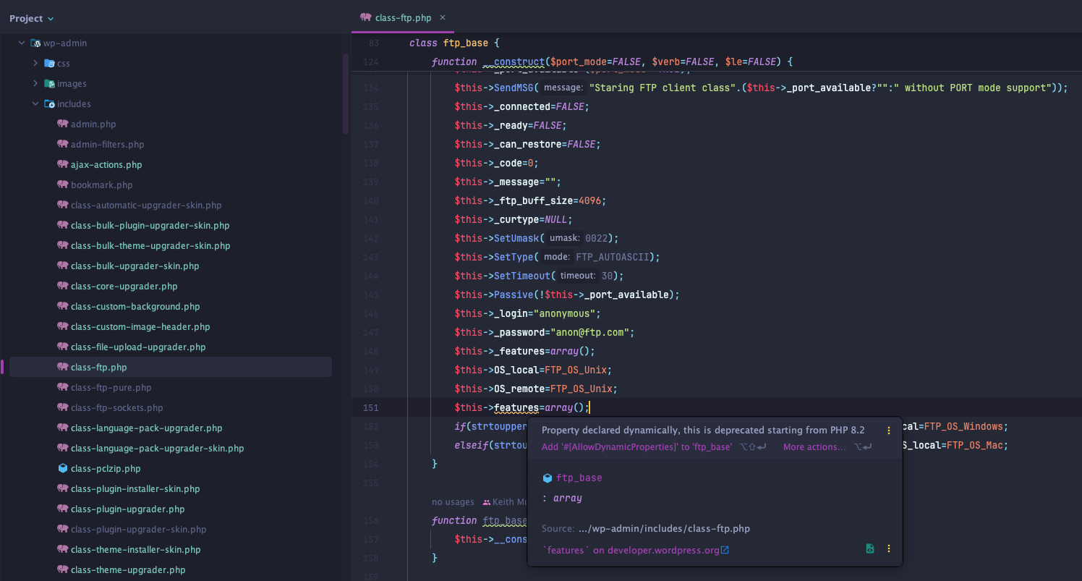This screenshot has height=581, width=1082.
Task: Click the More actions link
Action: [814, 447]
